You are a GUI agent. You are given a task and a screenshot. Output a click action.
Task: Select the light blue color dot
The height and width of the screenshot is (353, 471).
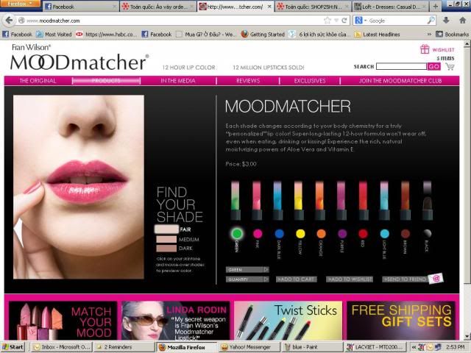tap(384, 233)
